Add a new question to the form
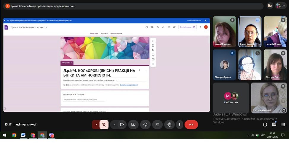This screenshot has height=146, width=289. pos(153,41)
